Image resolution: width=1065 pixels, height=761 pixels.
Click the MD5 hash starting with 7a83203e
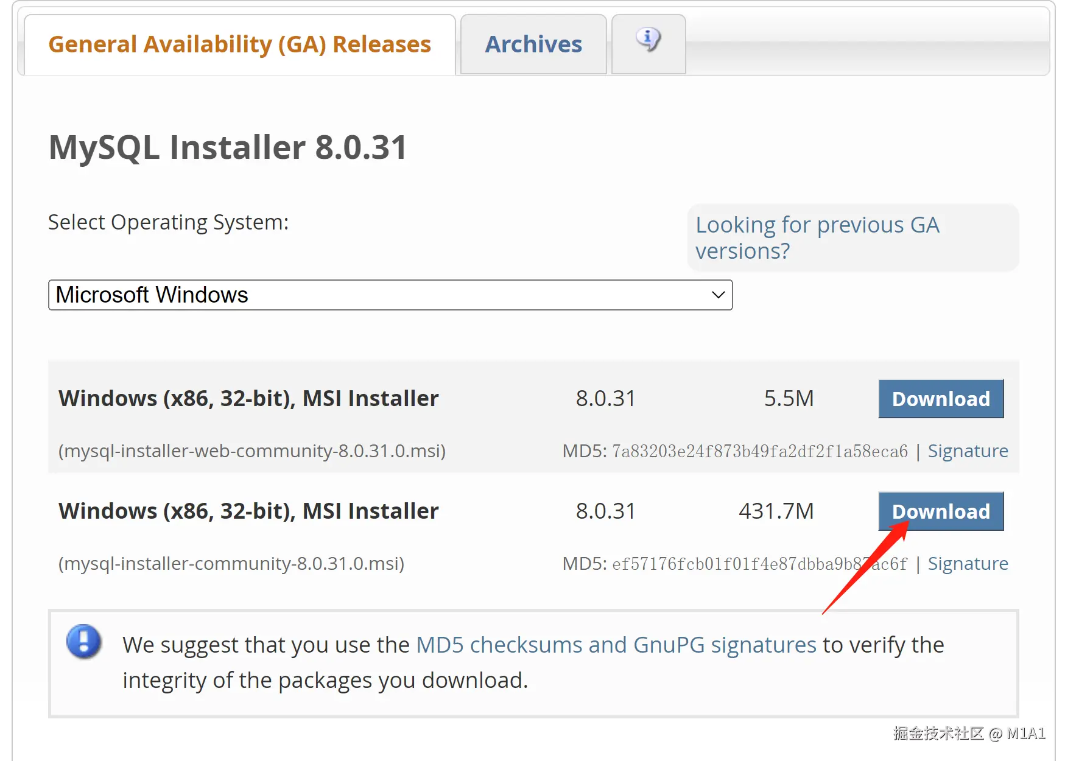click(x=759, y=451)
